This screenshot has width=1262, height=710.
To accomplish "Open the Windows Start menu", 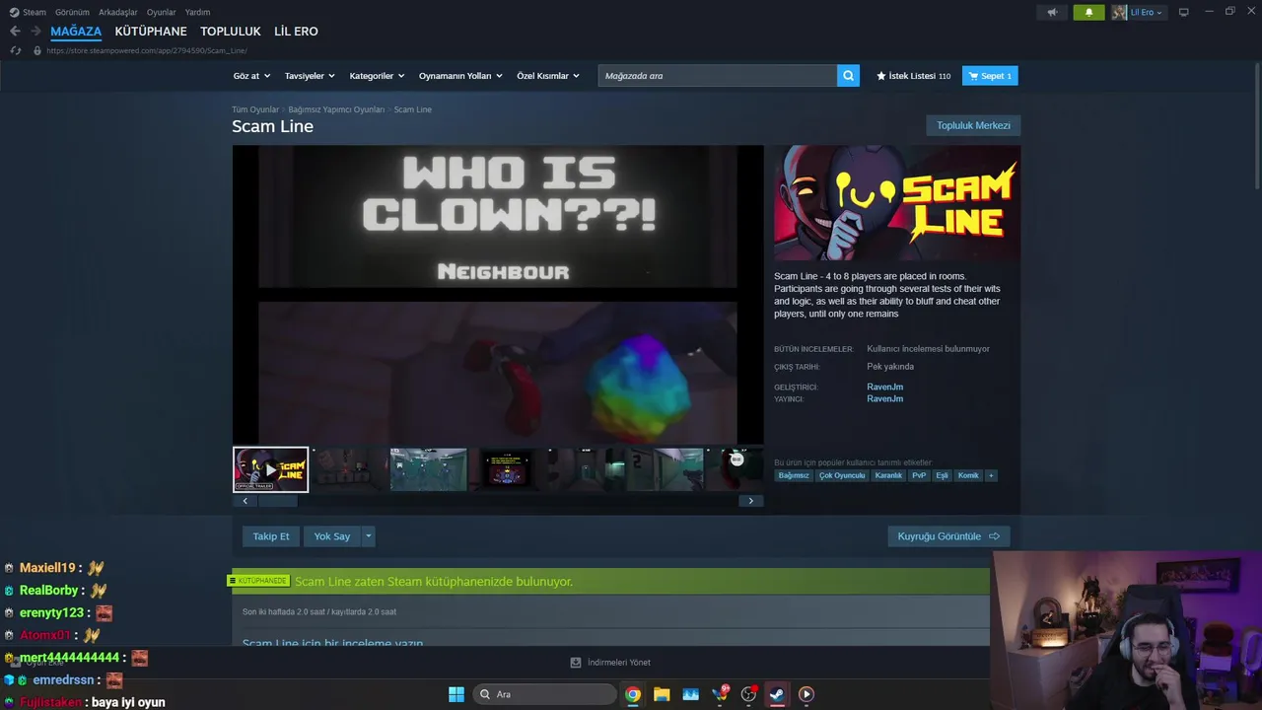I will pyautogui.click(x=456, y=694).
